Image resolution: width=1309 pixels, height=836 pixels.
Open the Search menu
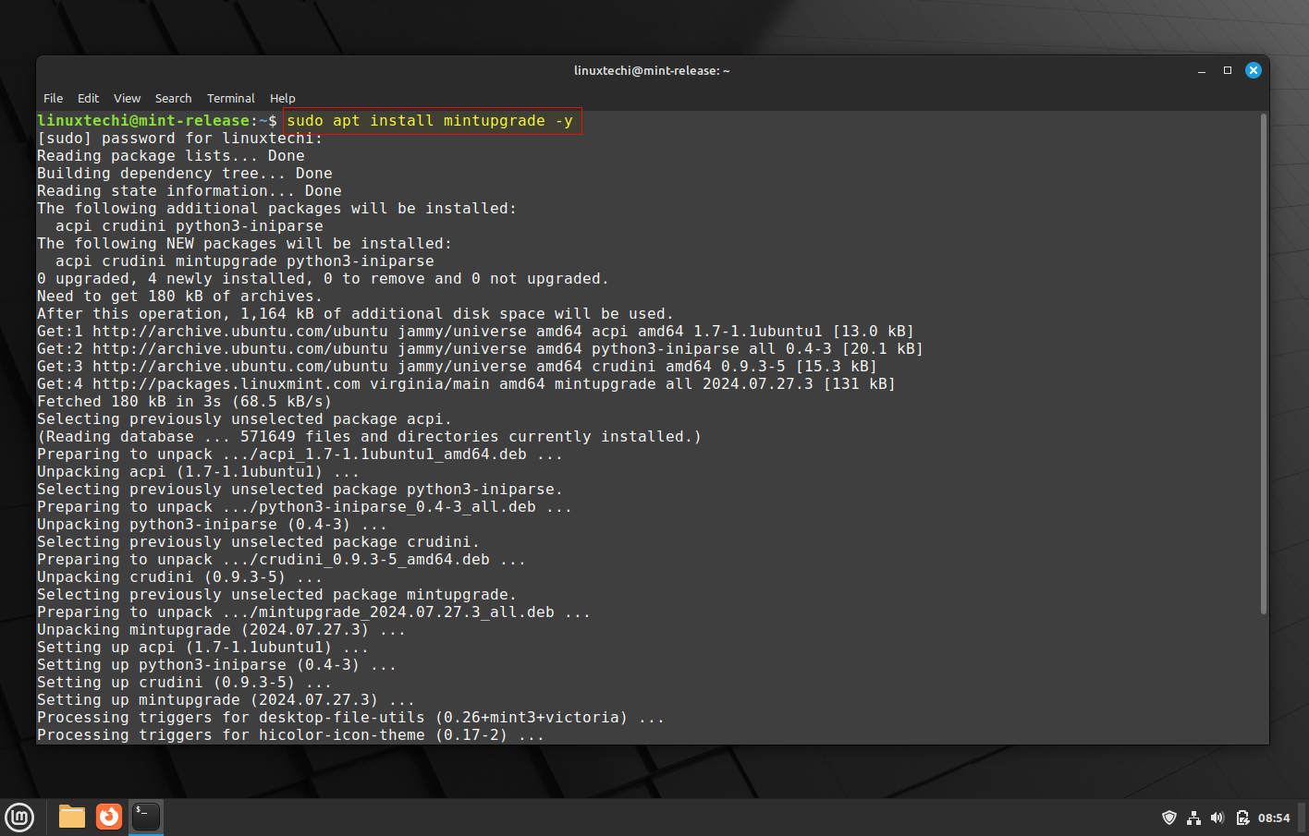pos(173,98)
